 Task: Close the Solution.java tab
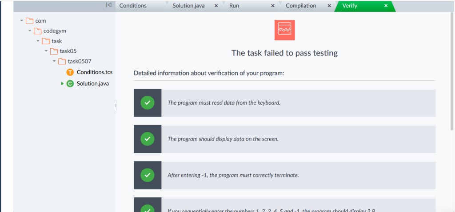[x=216, y=6]
